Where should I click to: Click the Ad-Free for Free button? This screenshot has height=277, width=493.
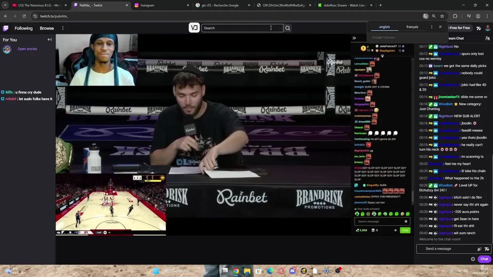tap(459, 28)
